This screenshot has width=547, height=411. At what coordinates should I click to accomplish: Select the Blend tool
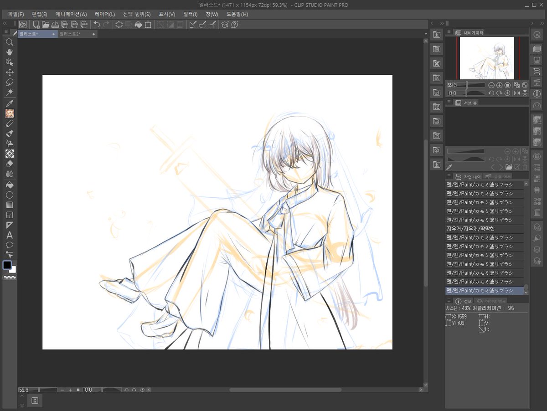tap(9, 174)
